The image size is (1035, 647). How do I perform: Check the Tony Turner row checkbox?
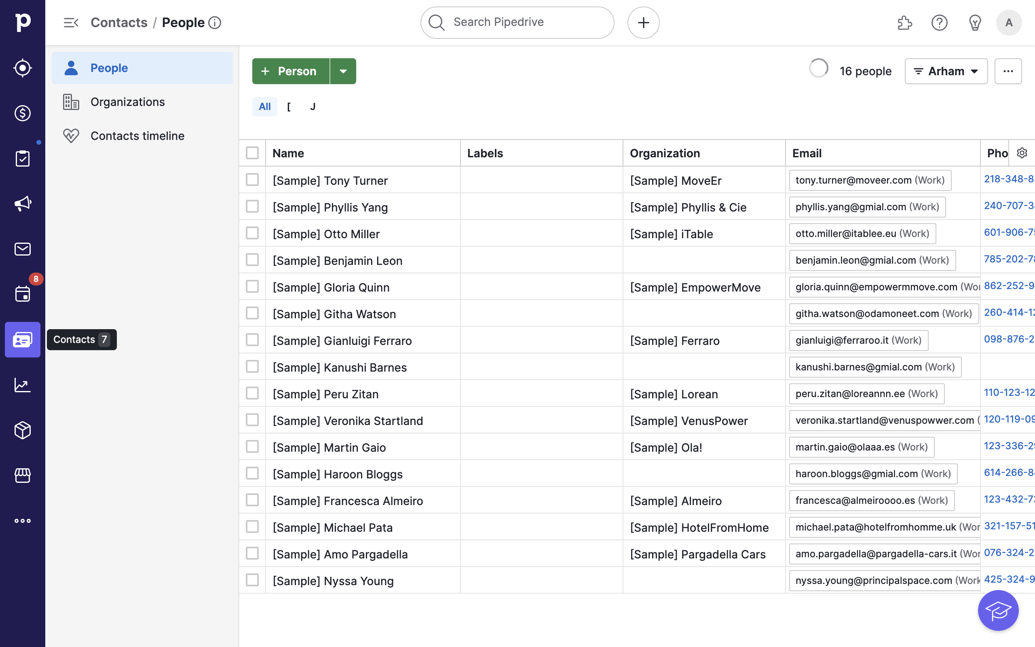click(x=252, y=180)
